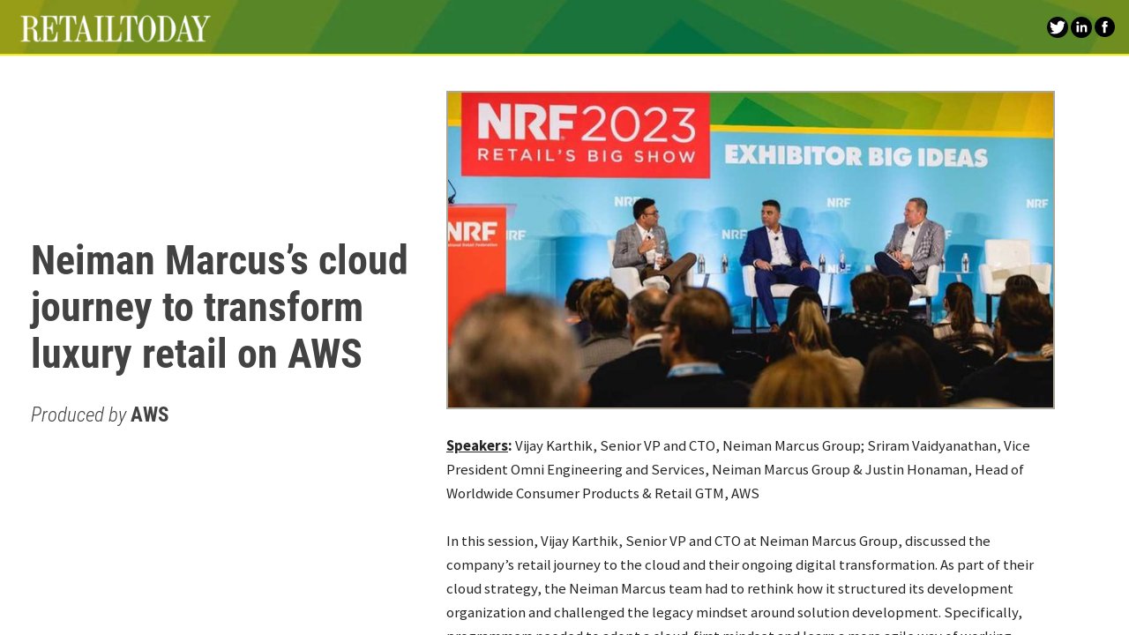Click the underlined 'Speakers' label
Viewport: 1129px width, 635px height.
pyautogui.click(x=477, y=445)
